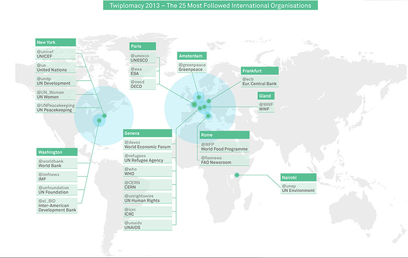Click the @unicef UNICEF label
This screenshot has height=258, width=408.
coord(55,54)
